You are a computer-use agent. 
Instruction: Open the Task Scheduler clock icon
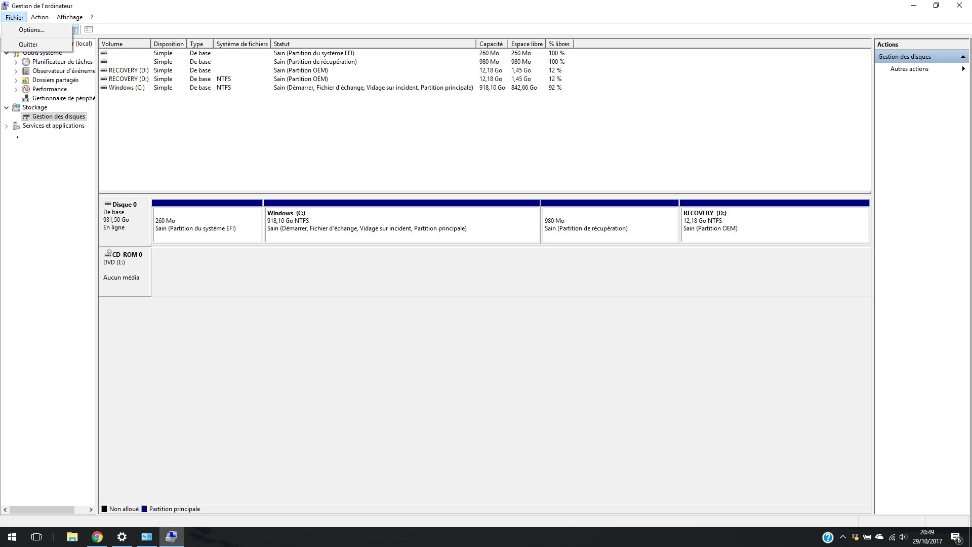pyautogui.click(x=26, y=62)
